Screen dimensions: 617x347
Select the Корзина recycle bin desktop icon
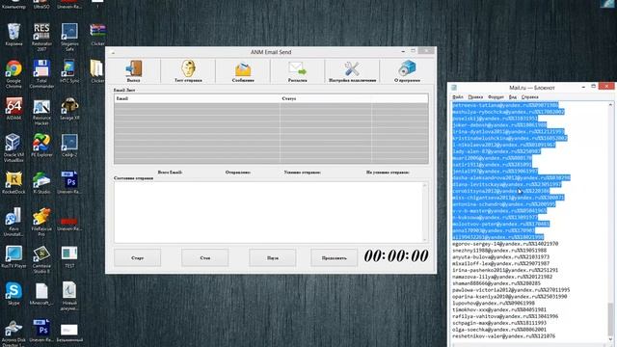tap(13, 35)
